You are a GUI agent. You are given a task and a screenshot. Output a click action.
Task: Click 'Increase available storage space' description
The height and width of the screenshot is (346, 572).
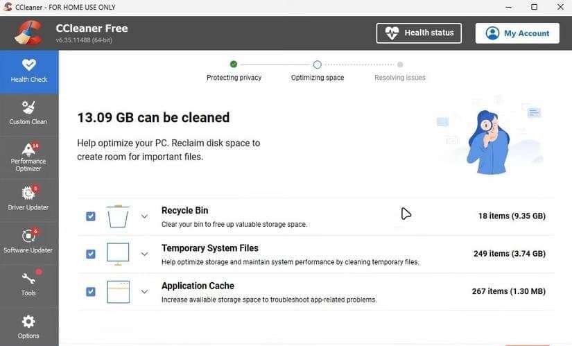(x=269, y=300)
